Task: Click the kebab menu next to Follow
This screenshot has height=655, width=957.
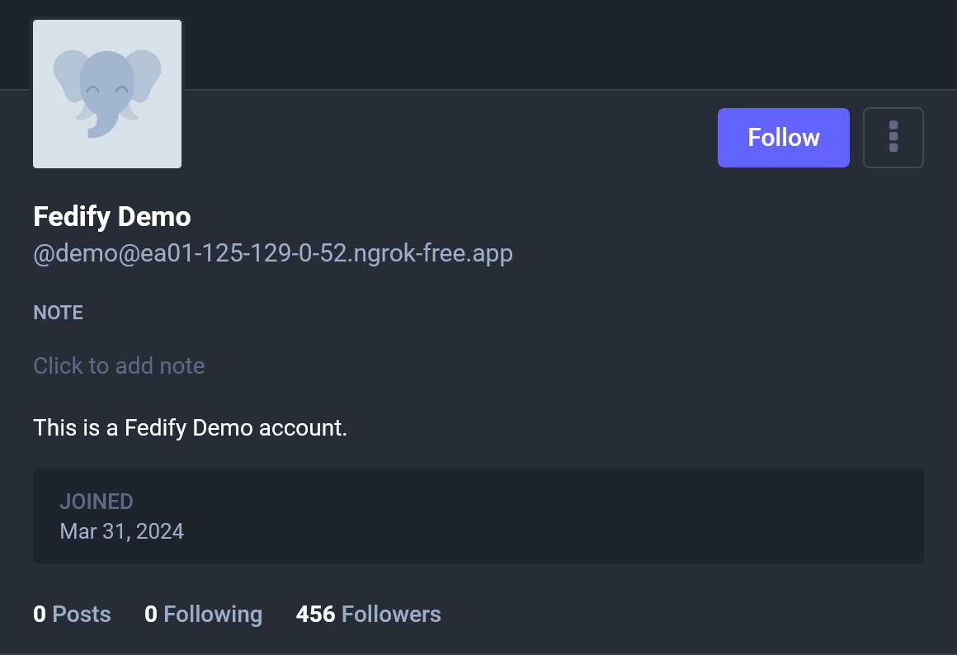Action: click(x=893, y=137)
